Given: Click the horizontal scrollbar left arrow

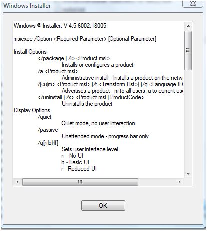Looking at the screenshot, I should [x=17, y=182].
